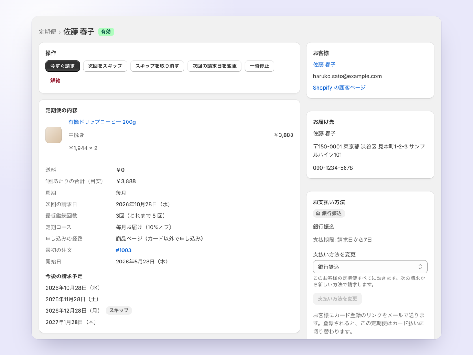Open the 有機ドリップコーヒー 200g product link
473x355 pixels.
(x=102, y=122)
